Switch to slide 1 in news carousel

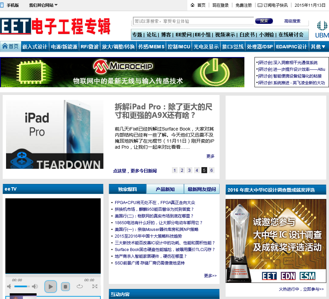[x=175, y=170]
